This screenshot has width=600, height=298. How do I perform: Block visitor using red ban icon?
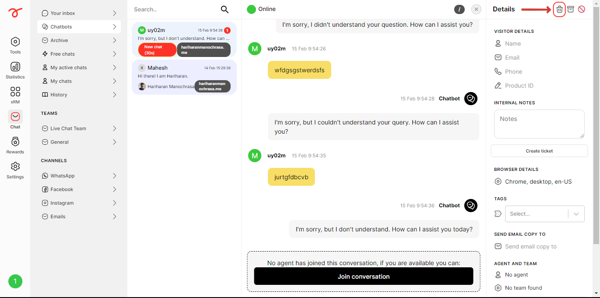coord(582,9)
